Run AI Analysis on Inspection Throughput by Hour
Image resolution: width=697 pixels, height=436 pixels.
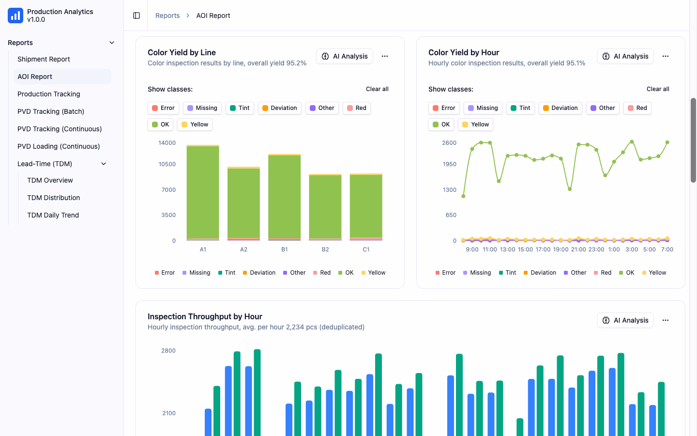click(x=625, y=320)
